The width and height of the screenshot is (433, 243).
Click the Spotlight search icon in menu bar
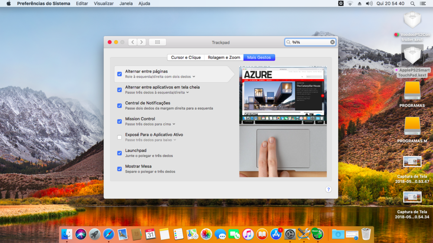pos(412,3)
